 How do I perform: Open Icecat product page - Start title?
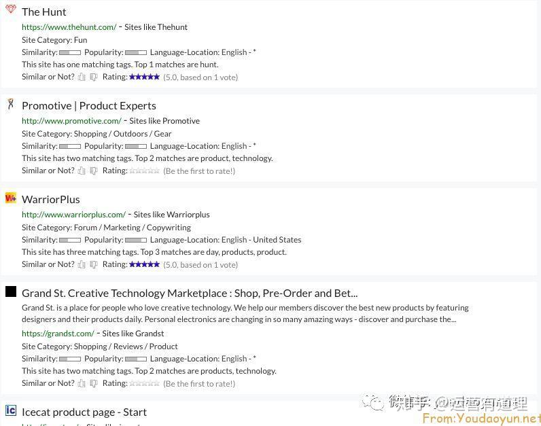(x=84, y=412)
